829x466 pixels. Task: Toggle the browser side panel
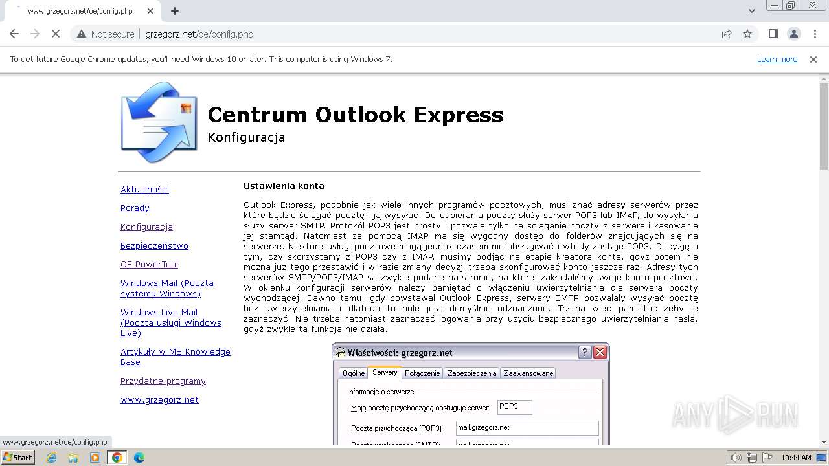click(773, 34)
